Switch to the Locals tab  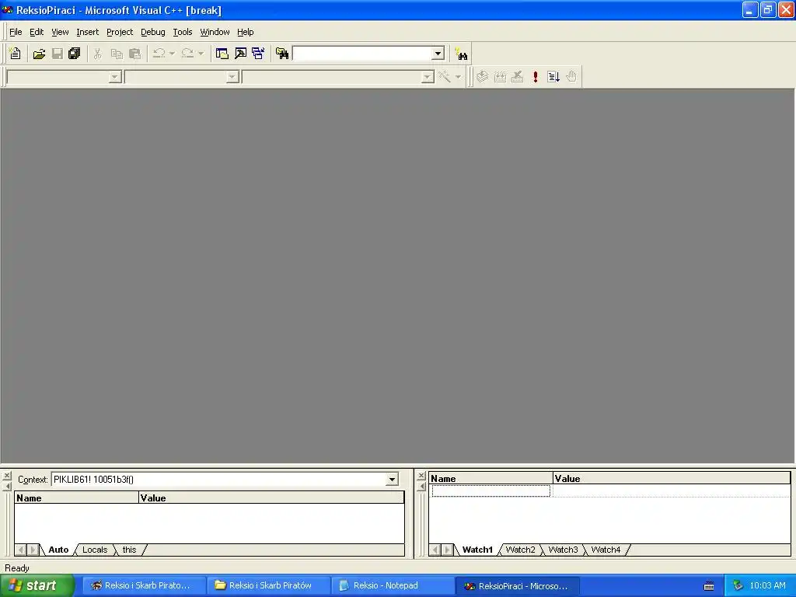pos(95,550)
